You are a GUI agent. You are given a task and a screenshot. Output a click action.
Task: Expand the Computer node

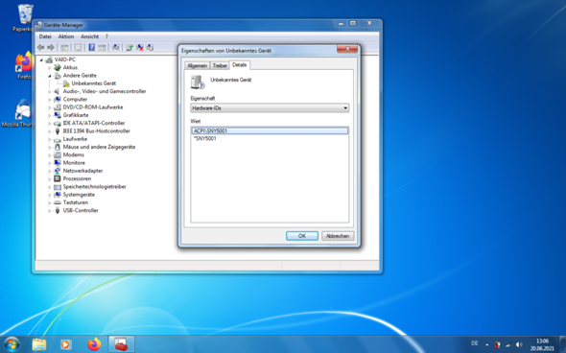(x=50, y=100)
